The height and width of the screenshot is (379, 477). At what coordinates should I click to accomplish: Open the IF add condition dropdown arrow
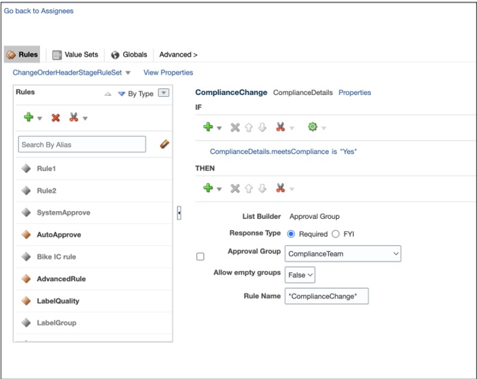coord(219,128)
